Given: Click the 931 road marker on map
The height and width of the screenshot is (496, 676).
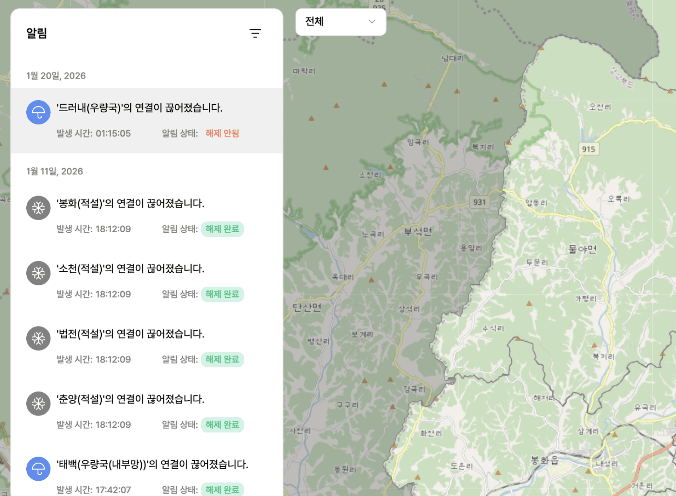Looking at the screenshot, I should coord(479,202).
